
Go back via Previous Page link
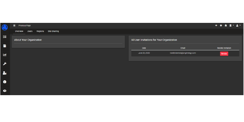click(x=24, y=26)
